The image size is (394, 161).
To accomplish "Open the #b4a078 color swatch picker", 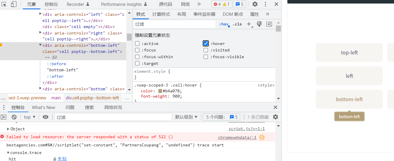I will (x=160, y=91).
